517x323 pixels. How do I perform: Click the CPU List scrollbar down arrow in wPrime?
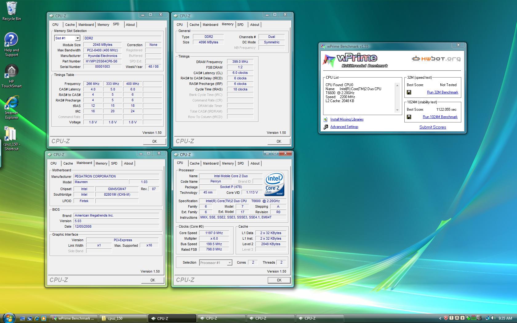[397, 110]
